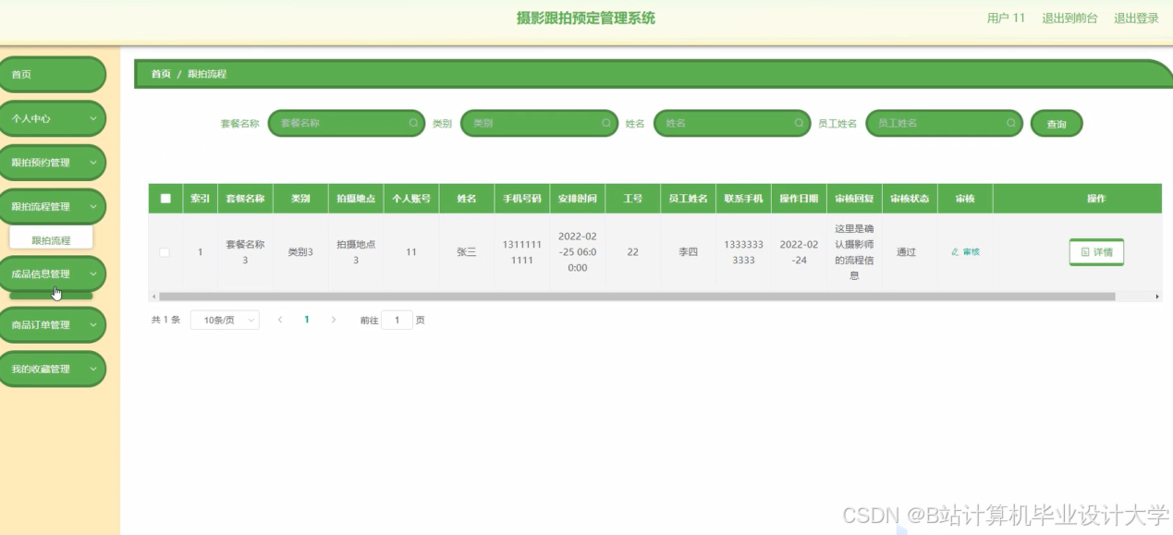Expand 我的收藏管理 sidebar menu

tap(53, 369)
